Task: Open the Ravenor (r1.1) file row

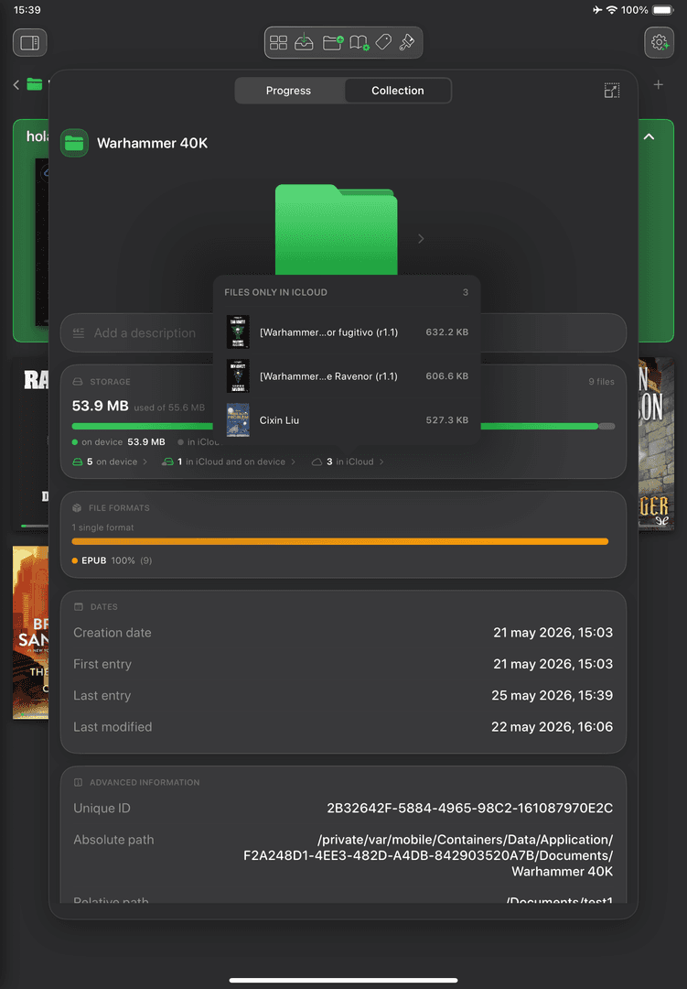Action: tap(347, 376)
